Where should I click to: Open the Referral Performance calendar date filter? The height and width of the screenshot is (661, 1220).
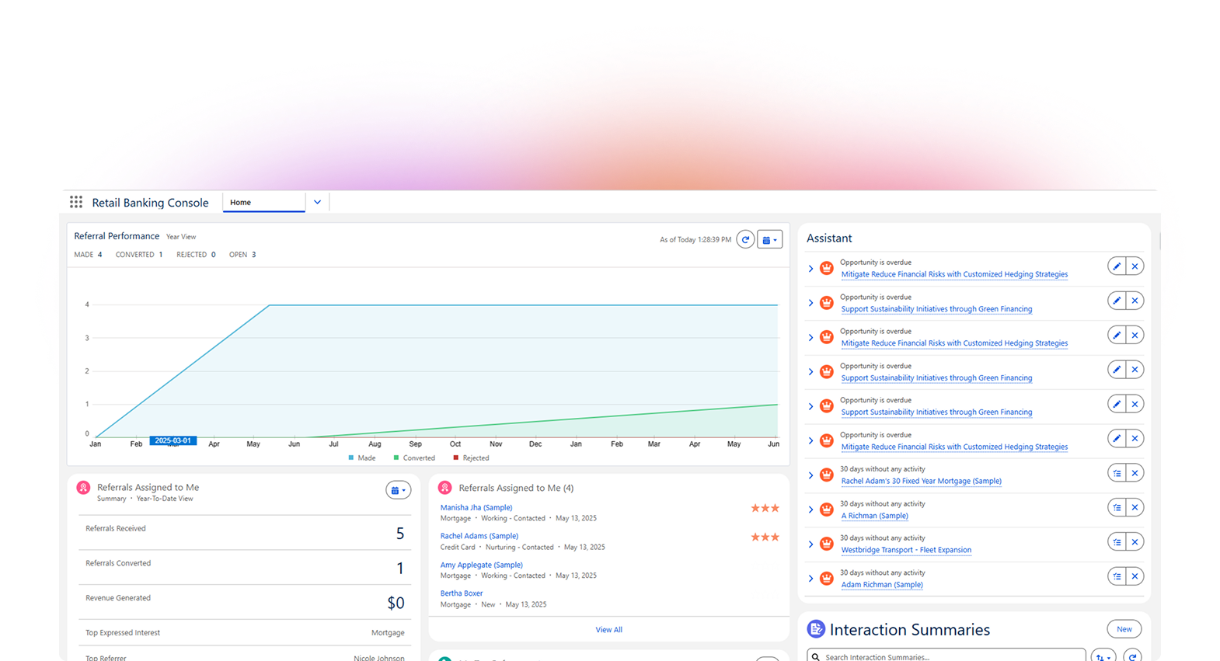click(769, 240)
